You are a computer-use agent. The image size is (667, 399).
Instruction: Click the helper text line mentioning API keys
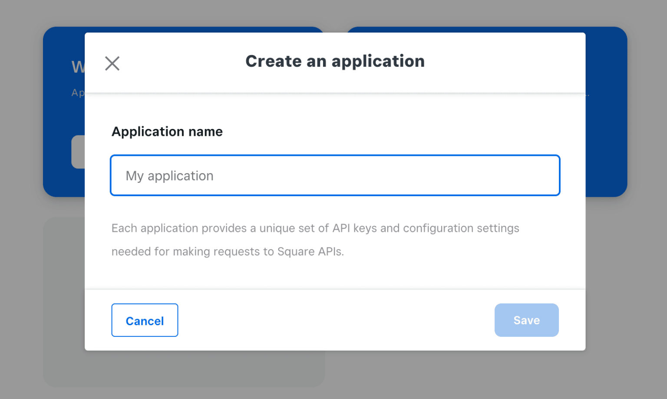tap(315, 228)
